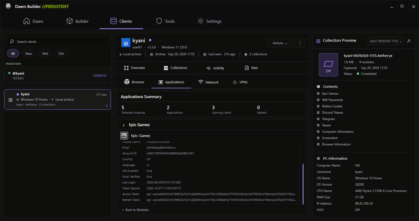Click the pin icon in Collection Preview

tap(409, 41)
